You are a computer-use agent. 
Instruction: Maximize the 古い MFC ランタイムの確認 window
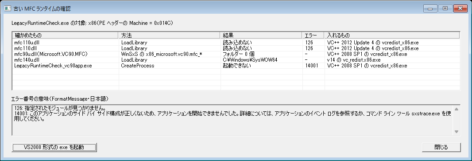(x=445, y=8)
